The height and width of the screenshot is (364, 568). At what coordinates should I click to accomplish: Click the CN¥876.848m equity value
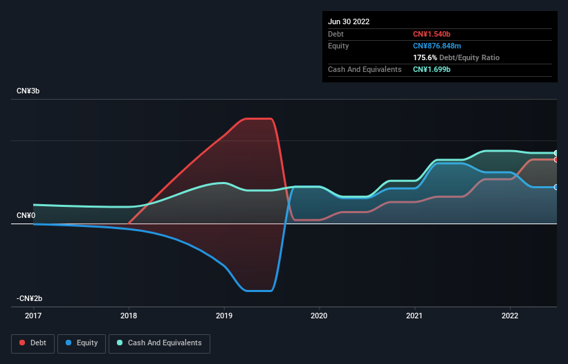[437, 46]
